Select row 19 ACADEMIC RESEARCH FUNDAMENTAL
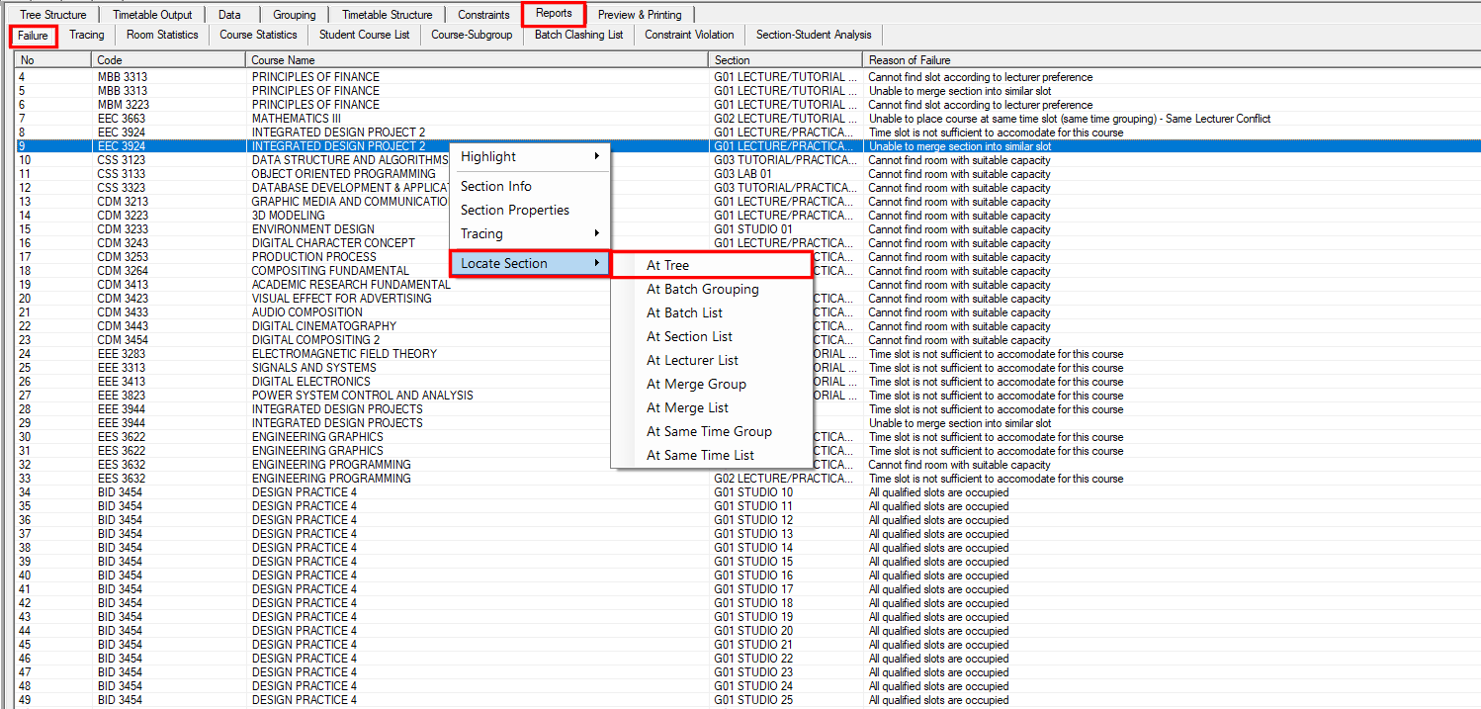 pos(747,285)
